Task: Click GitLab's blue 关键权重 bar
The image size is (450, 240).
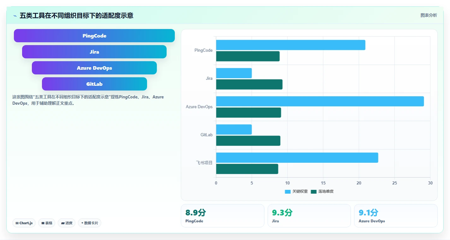Action: [234, 130]
